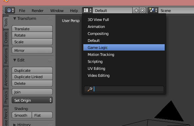194x126 pixels.
Task: Click the scene browse icon
Action: 153,10
